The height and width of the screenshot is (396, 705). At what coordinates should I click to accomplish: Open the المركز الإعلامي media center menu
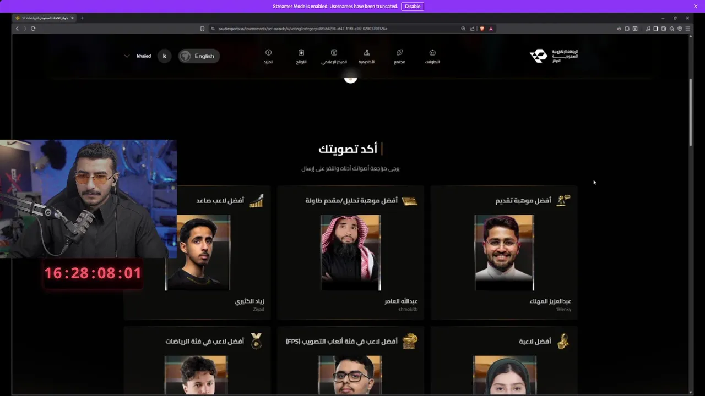point(334,57)
